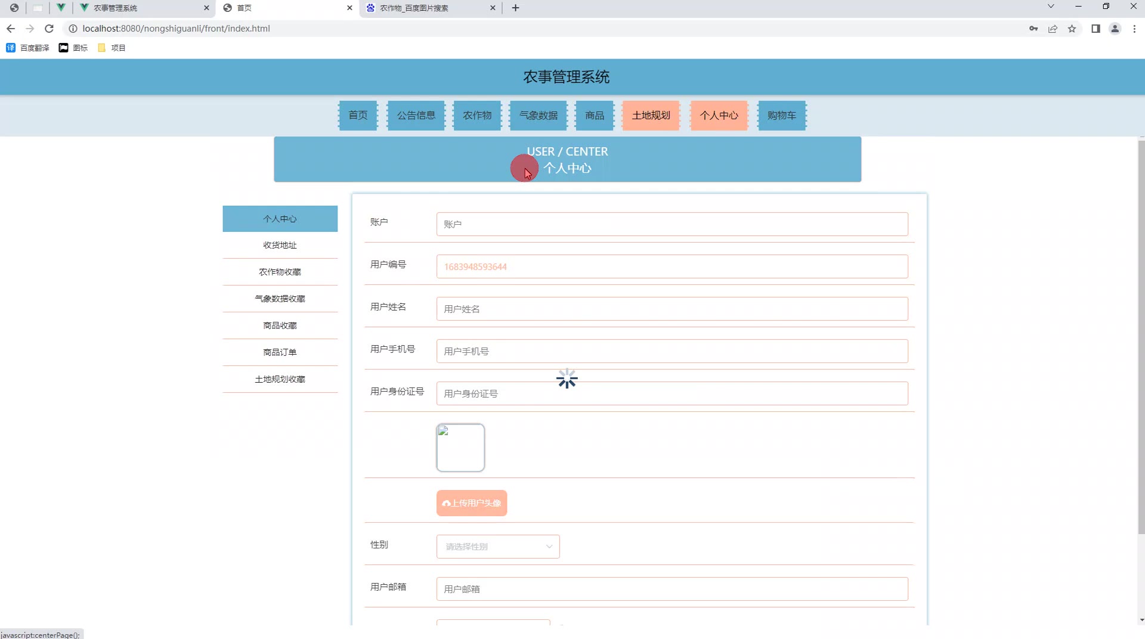Click the 用户手机号 input field
1145x639 pixels.
click(671, 352)
